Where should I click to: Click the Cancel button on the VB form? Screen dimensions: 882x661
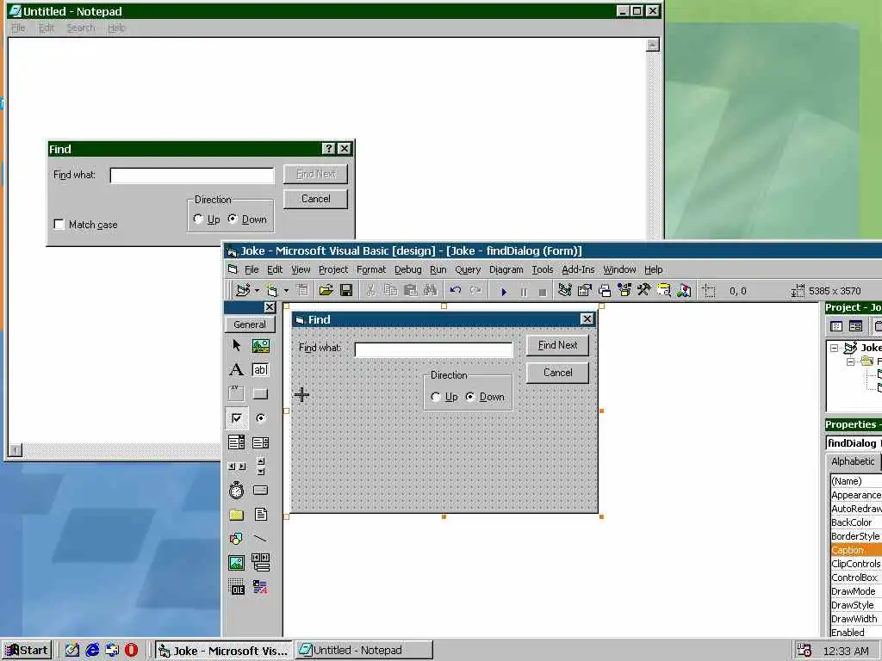point(557,373)
